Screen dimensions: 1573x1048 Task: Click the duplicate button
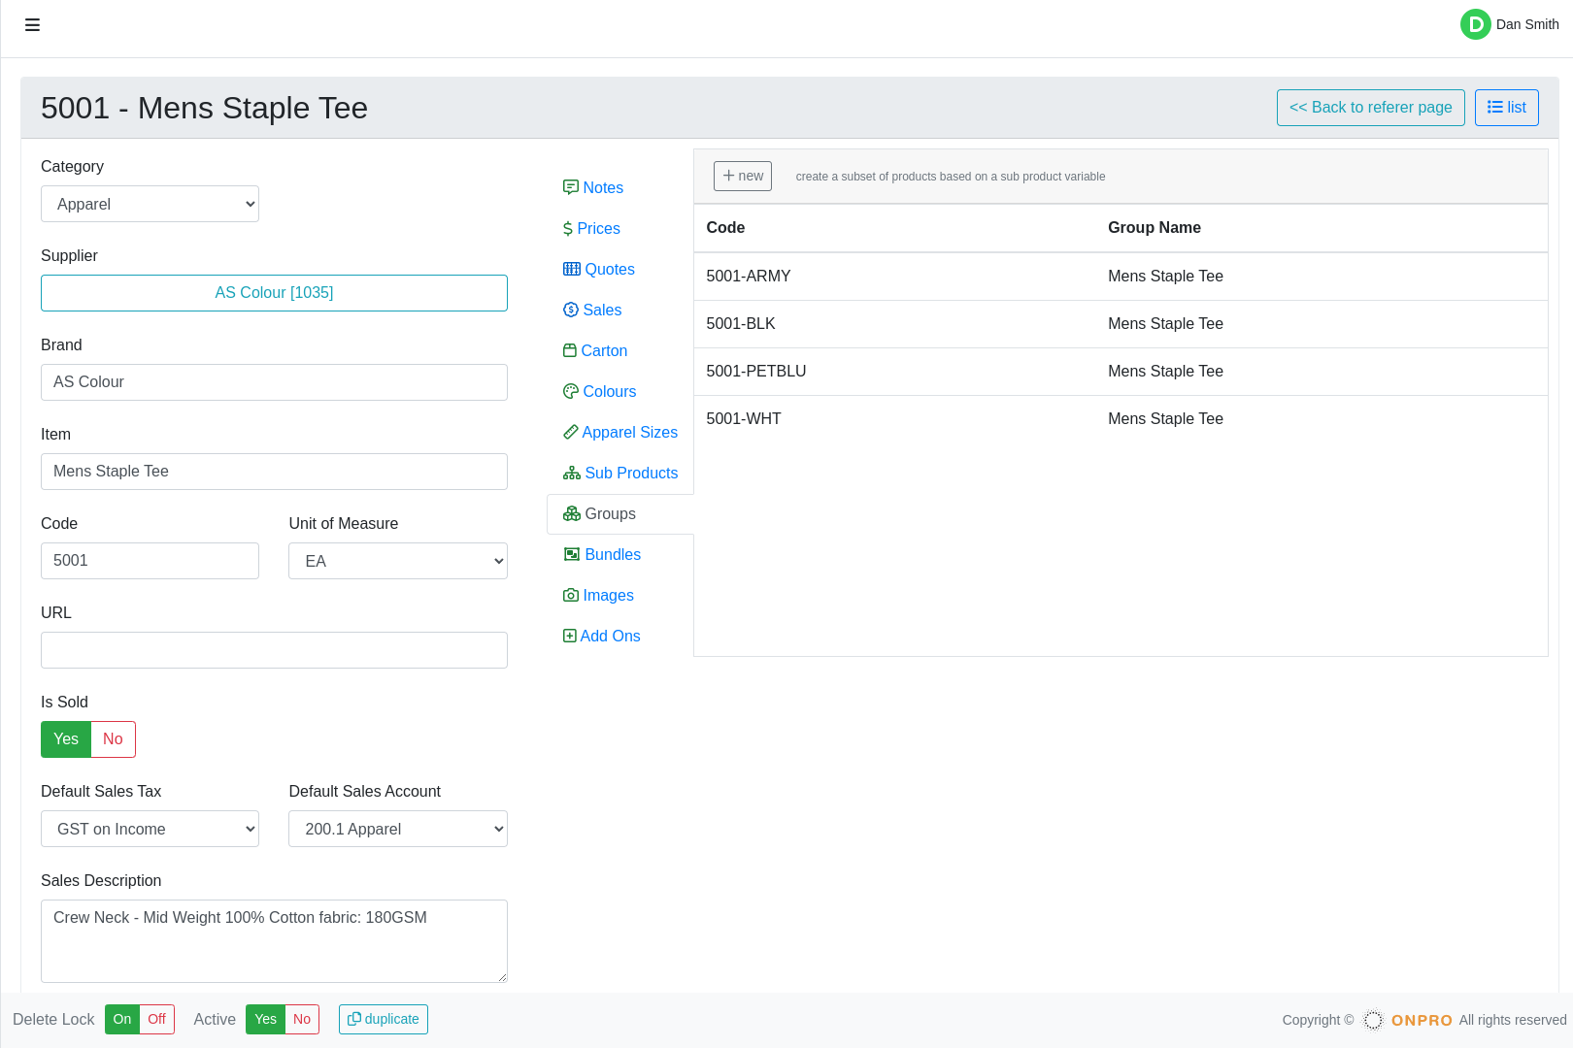(x=384, y=1019)
